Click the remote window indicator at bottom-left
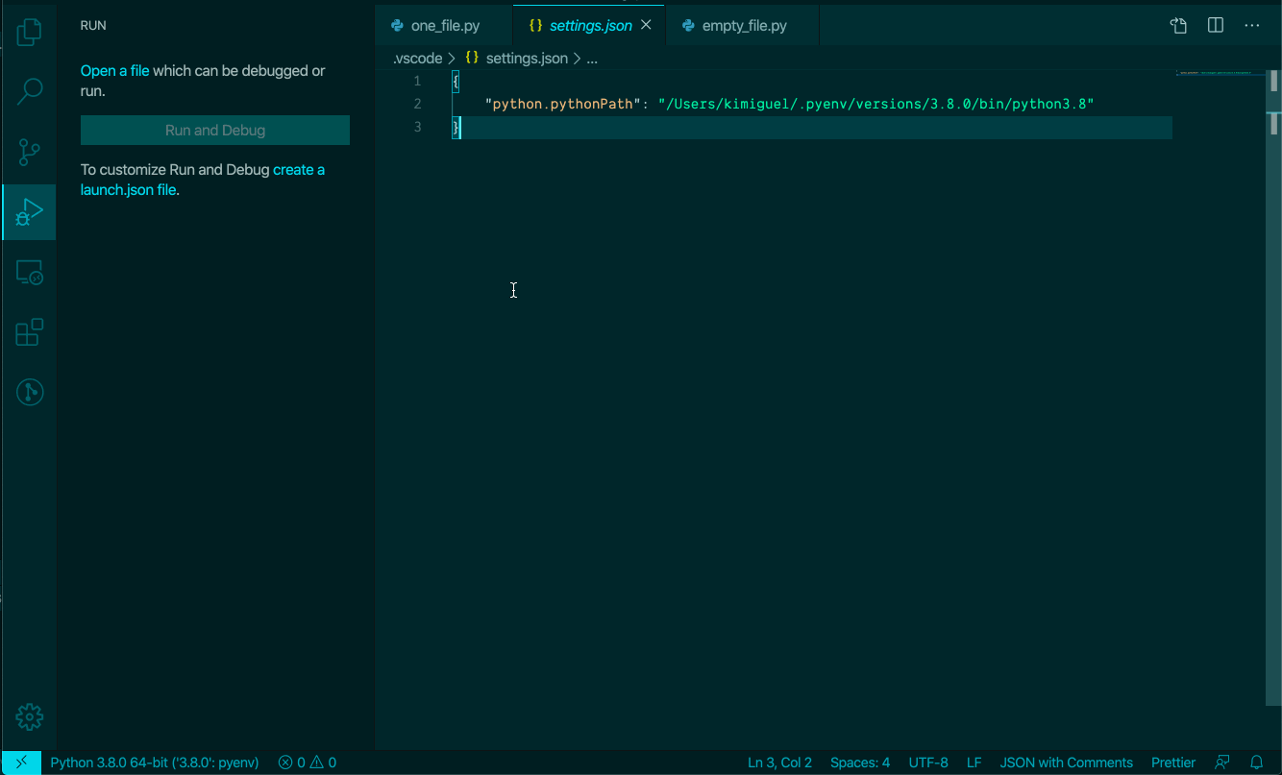The width and height of the screenshot is (1282, 775). (x=21, y=762)
